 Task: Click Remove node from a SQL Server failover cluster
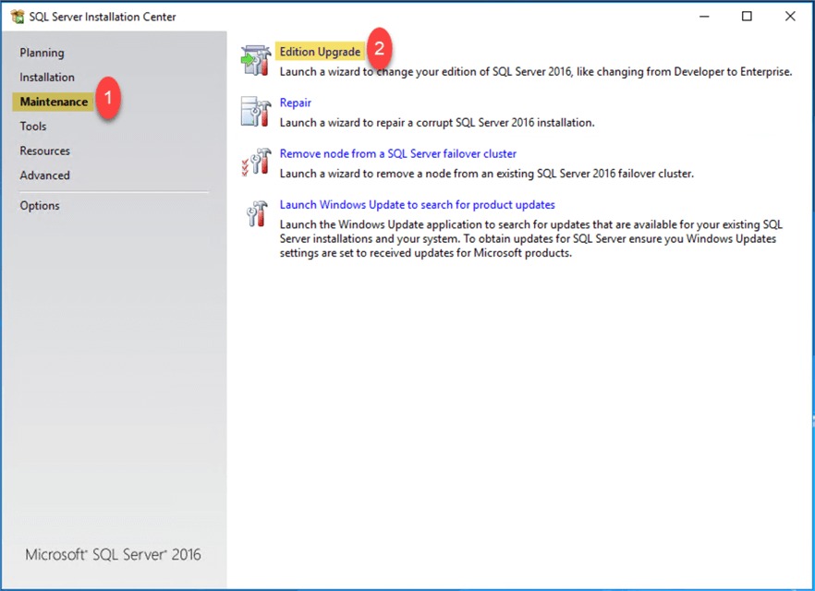(x=398, y=153)
